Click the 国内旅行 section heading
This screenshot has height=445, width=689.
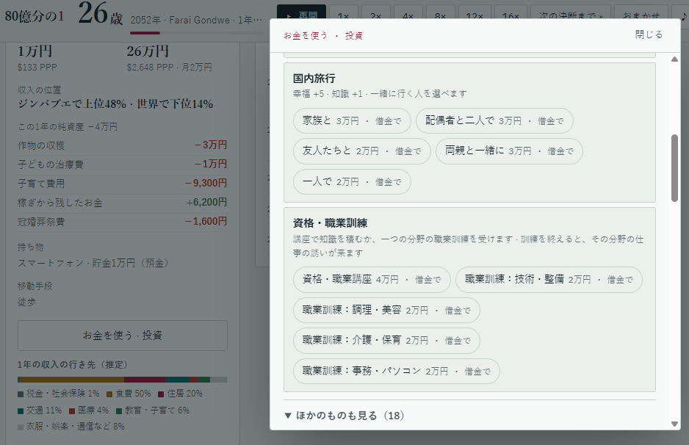(x=314, y=78)
